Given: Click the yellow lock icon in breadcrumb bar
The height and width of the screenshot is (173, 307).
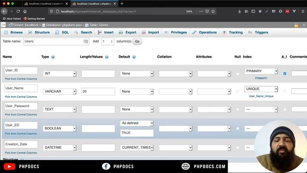Looking at the screenshot, I should [x=296, y=25].
